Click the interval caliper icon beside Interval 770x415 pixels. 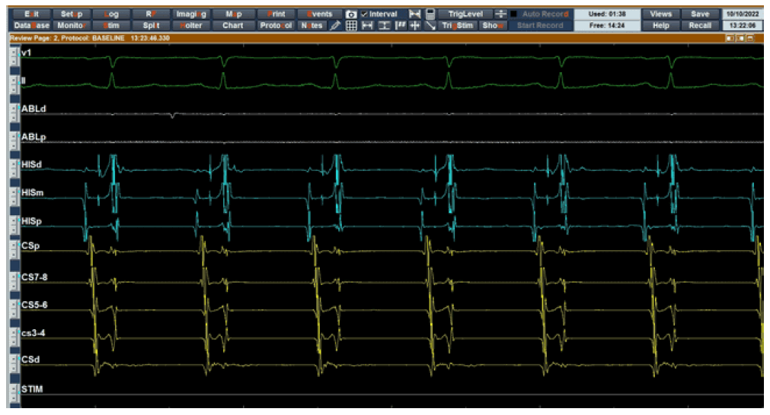tap(414, 14)
